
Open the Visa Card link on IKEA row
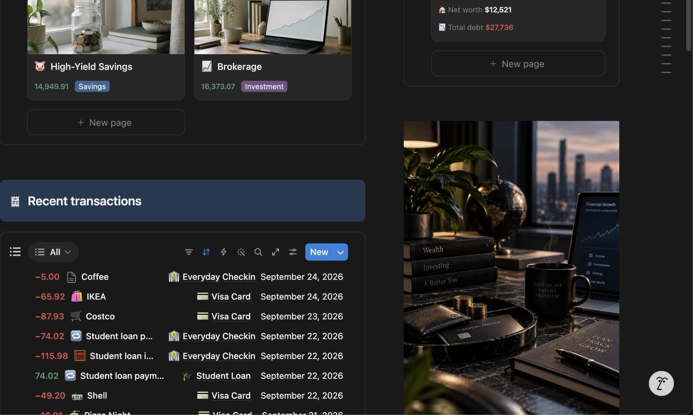coord(231,297)
